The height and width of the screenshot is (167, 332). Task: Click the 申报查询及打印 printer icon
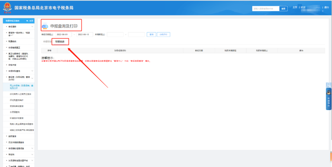point(45,26)
